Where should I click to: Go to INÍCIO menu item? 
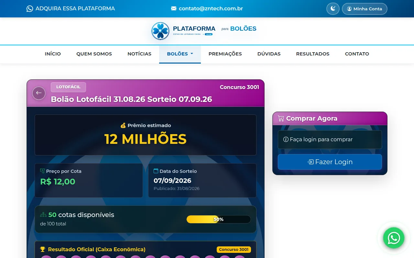pyautogui.click(x=53, y=54)
